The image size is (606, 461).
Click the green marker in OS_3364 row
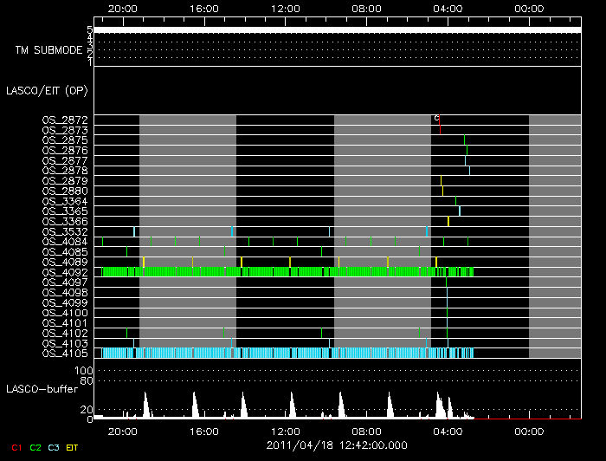(x=455, y=201)
